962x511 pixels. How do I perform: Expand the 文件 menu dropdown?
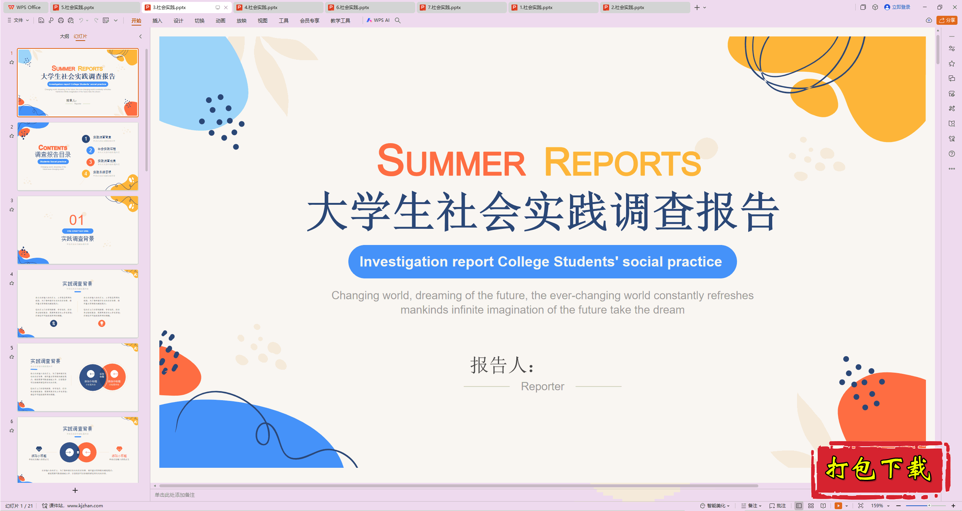pyautogui.click(x=18, y=20)
